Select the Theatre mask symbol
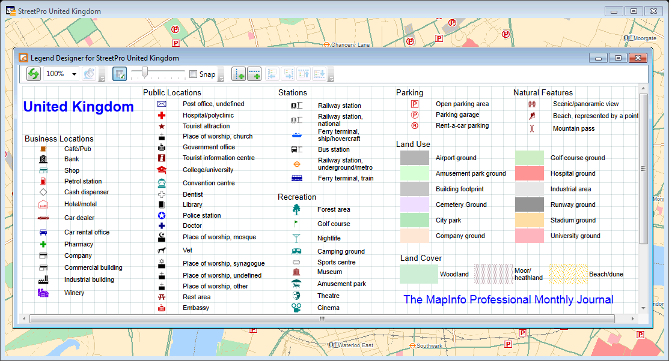This screenshot has height=361, width=669. [x=296, y=296]
